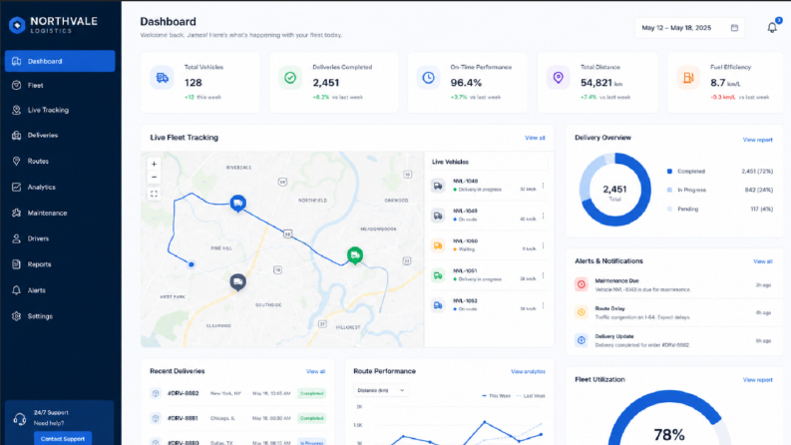
Task: Open options menu for NVL-1048
Action: coord(543,186)
